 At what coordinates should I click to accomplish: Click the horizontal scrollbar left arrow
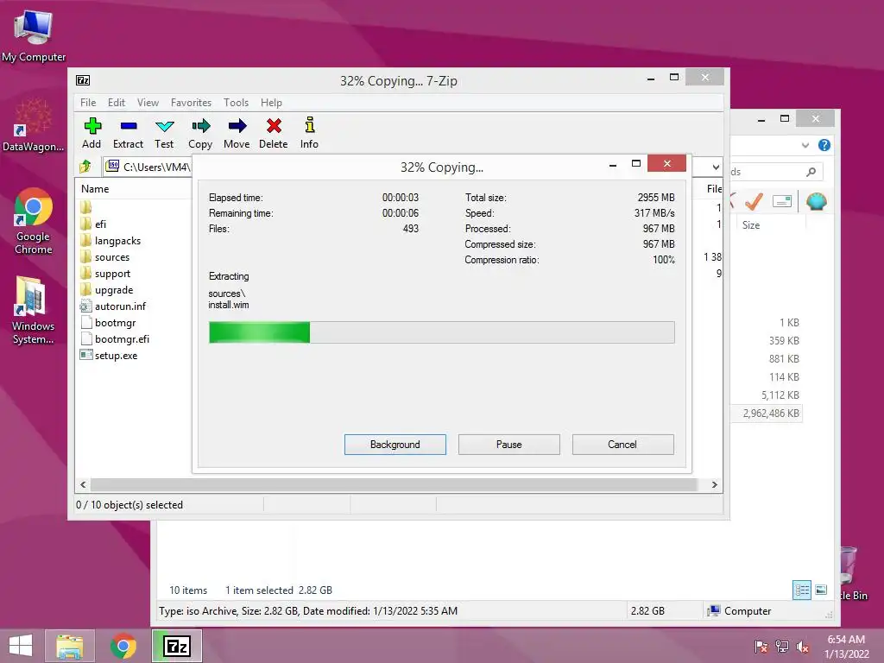click(x=83, y=485)
